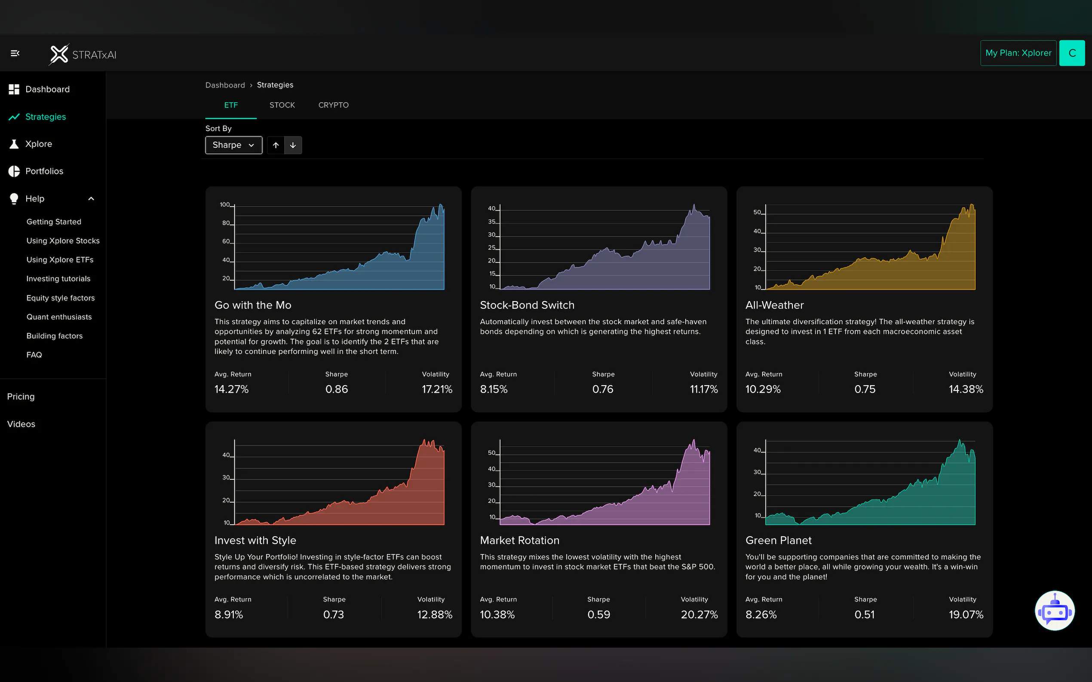
Task: Click the My Plan: Xplorer button
Action: (x=1018, y=53)
